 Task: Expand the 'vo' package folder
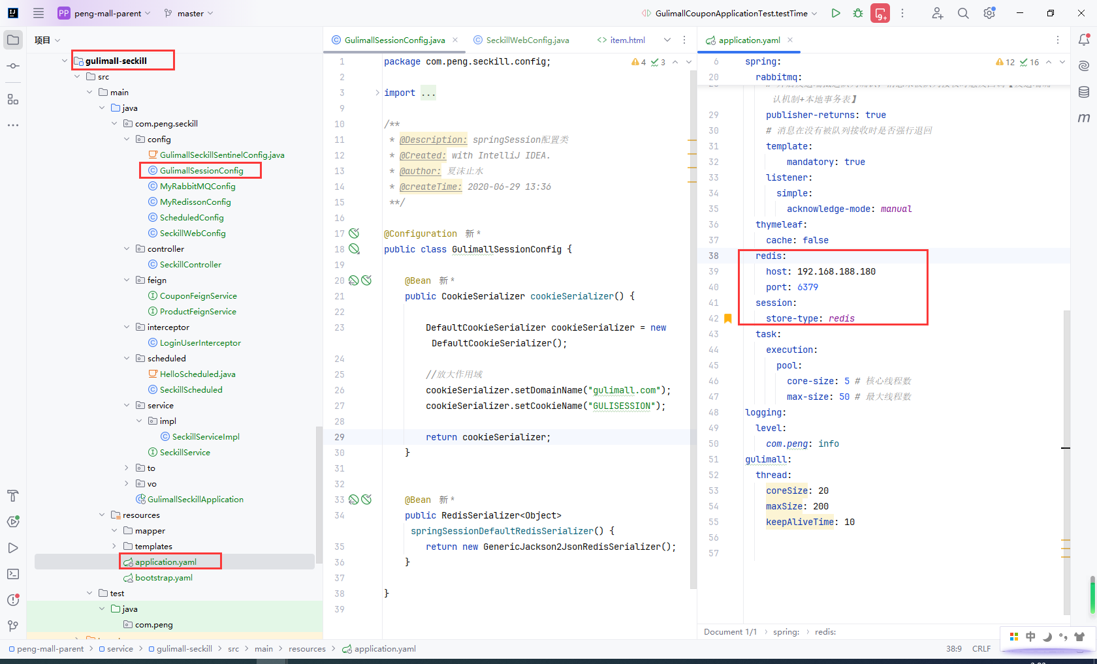pyautogui.click(x=127, y=483)
